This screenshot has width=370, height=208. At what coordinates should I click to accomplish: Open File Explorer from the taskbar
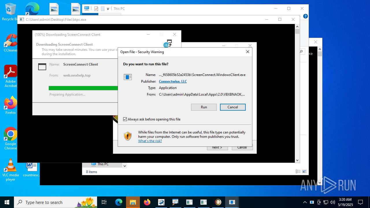pos(133,202)
